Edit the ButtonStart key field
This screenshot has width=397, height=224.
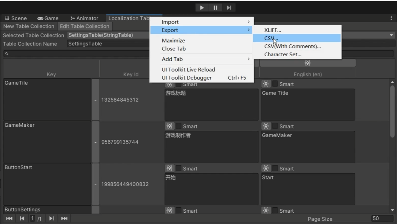tap(47, 184)
